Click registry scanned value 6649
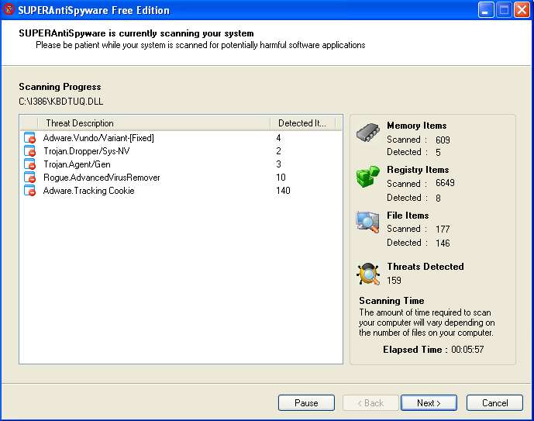The image size is (534, 421). (445, 183)
